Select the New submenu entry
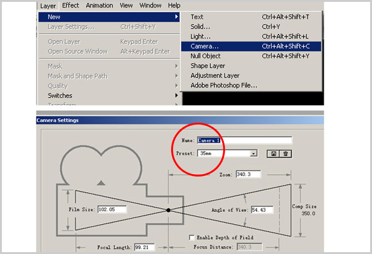 tap(108, 17)
